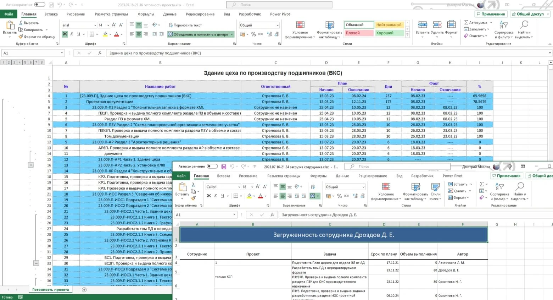Screen dimensions: 553x300
Task: Toggle AutoSave switch in the top window
Action: point(40,5)
